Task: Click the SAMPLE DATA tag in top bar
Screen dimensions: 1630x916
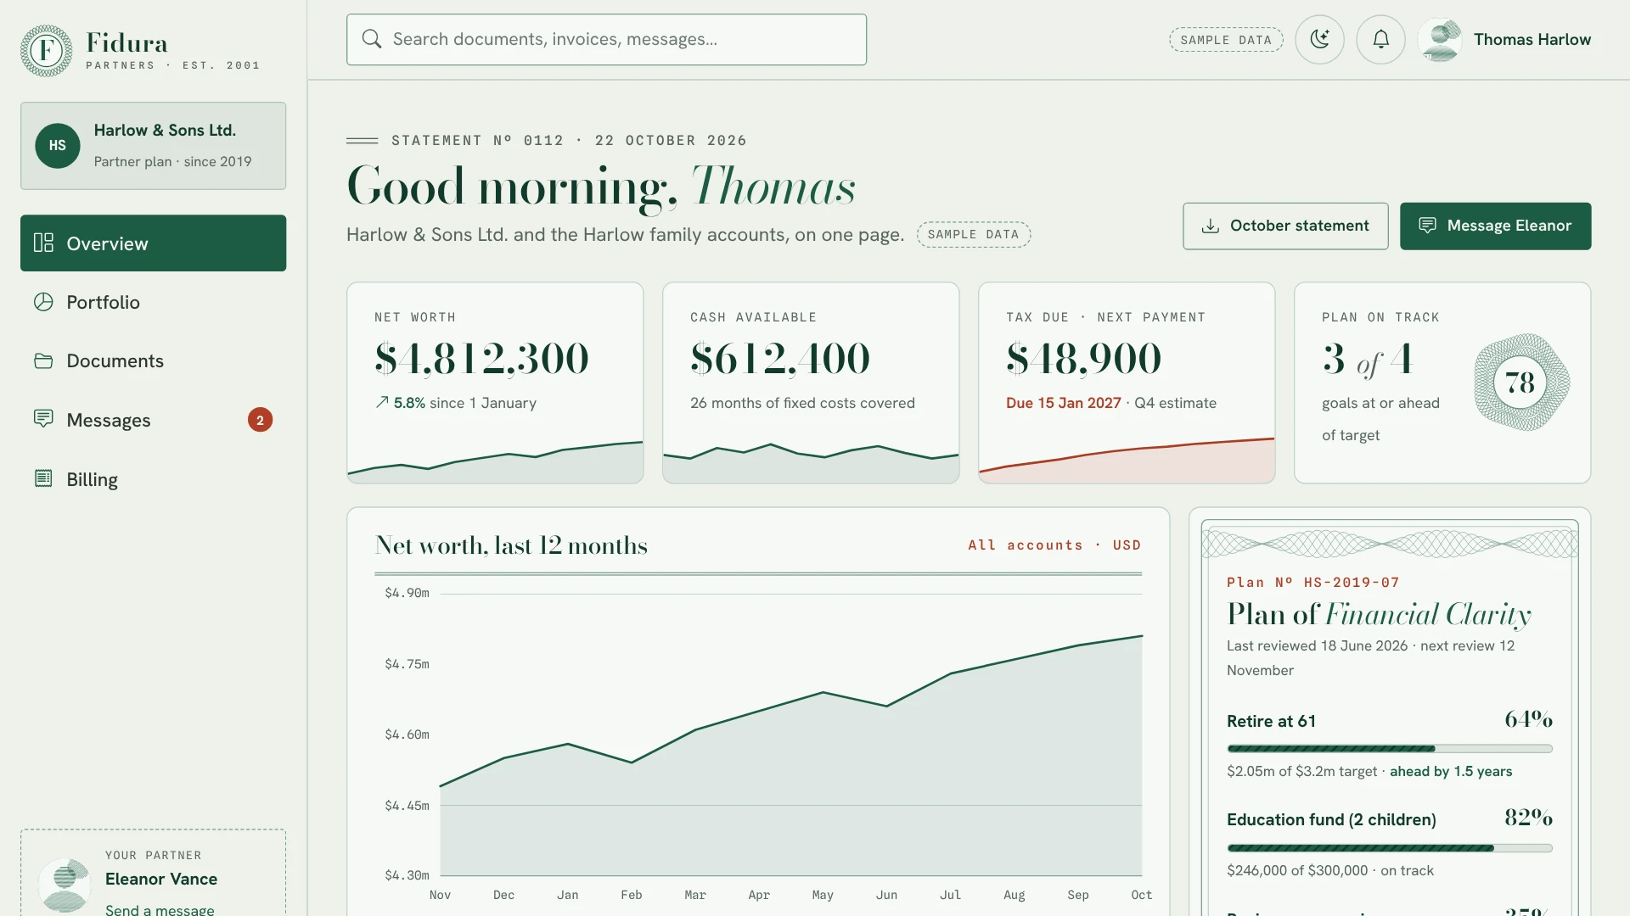Action: (1226, 40)
